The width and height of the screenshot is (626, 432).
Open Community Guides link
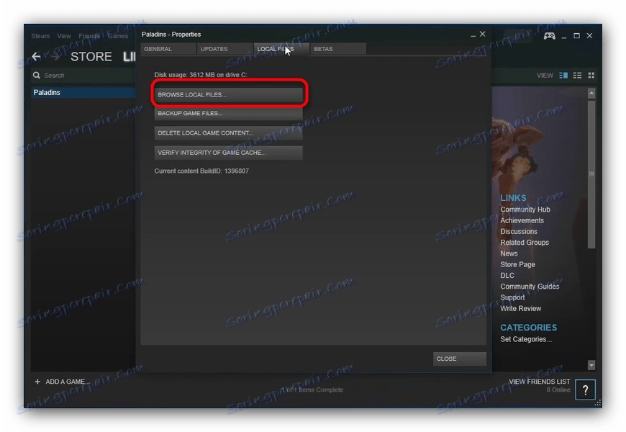(x=530, y=287)
